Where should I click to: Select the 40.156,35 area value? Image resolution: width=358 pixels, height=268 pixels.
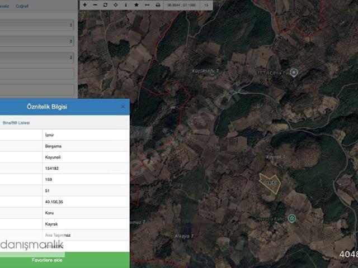tap(54, 202)
